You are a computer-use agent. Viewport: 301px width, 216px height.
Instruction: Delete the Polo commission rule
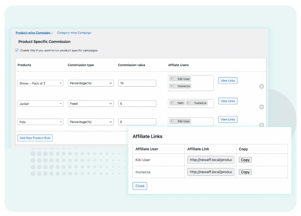tap(261, 126)
